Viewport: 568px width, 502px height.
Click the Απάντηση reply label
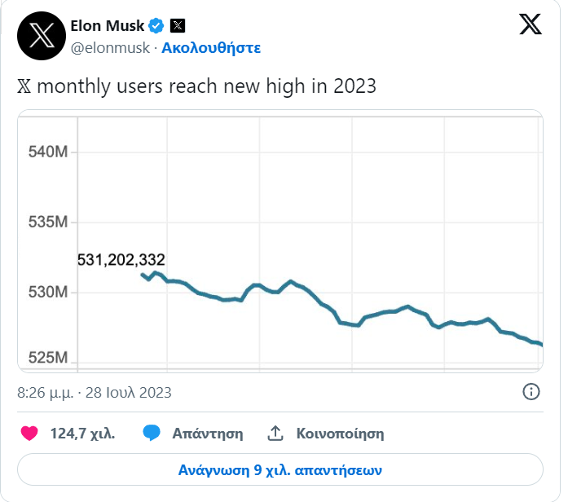208,434
